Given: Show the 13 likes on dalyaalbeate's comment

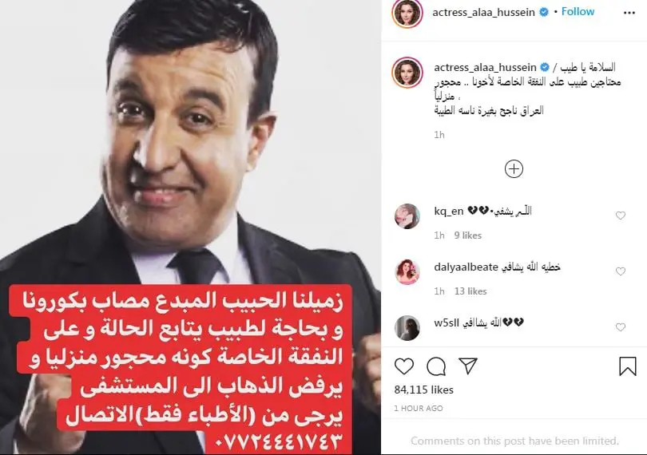Looking at the screenshot, I should [470, 291].
